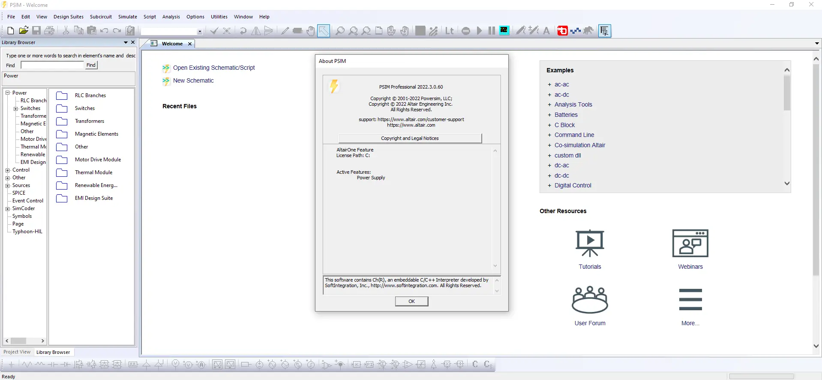Collapse the Power tree node
Screen dimensions: 822x380
point(8,93)
